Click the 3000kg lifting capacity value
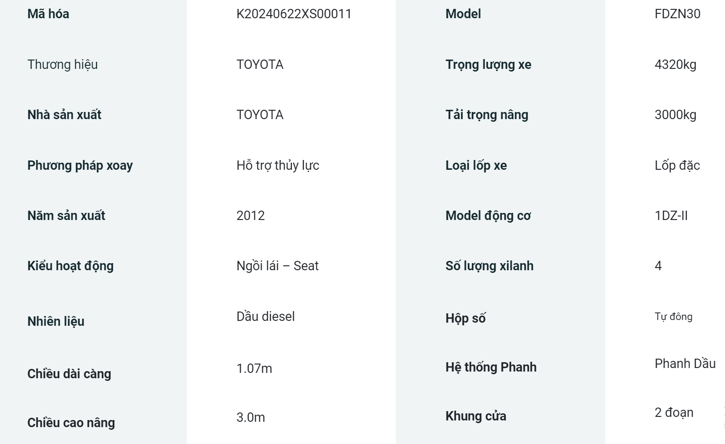The width and height of the screenshot is (725, 444). click(675, 115)
